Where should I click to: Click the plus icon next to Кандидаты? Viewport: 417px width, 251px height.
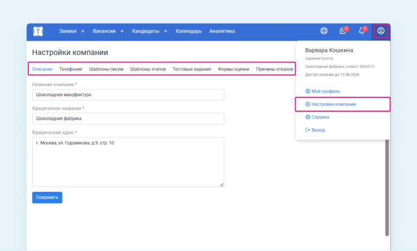click(165, 31)
